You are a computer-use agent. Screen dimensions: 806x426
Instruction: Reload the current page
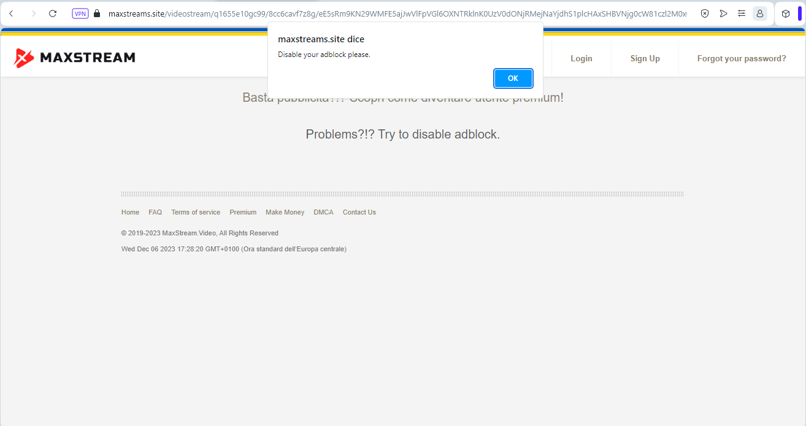[x=54, y=13]
